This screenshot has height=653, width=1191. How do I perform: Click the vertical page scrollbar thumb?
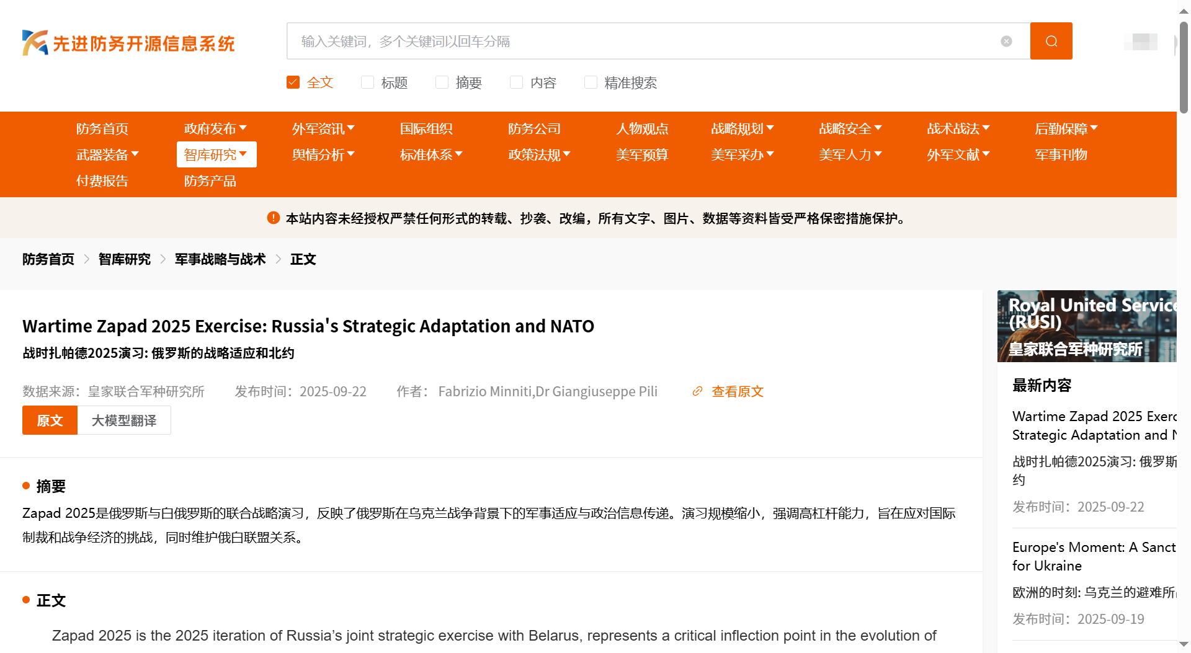1184,68
